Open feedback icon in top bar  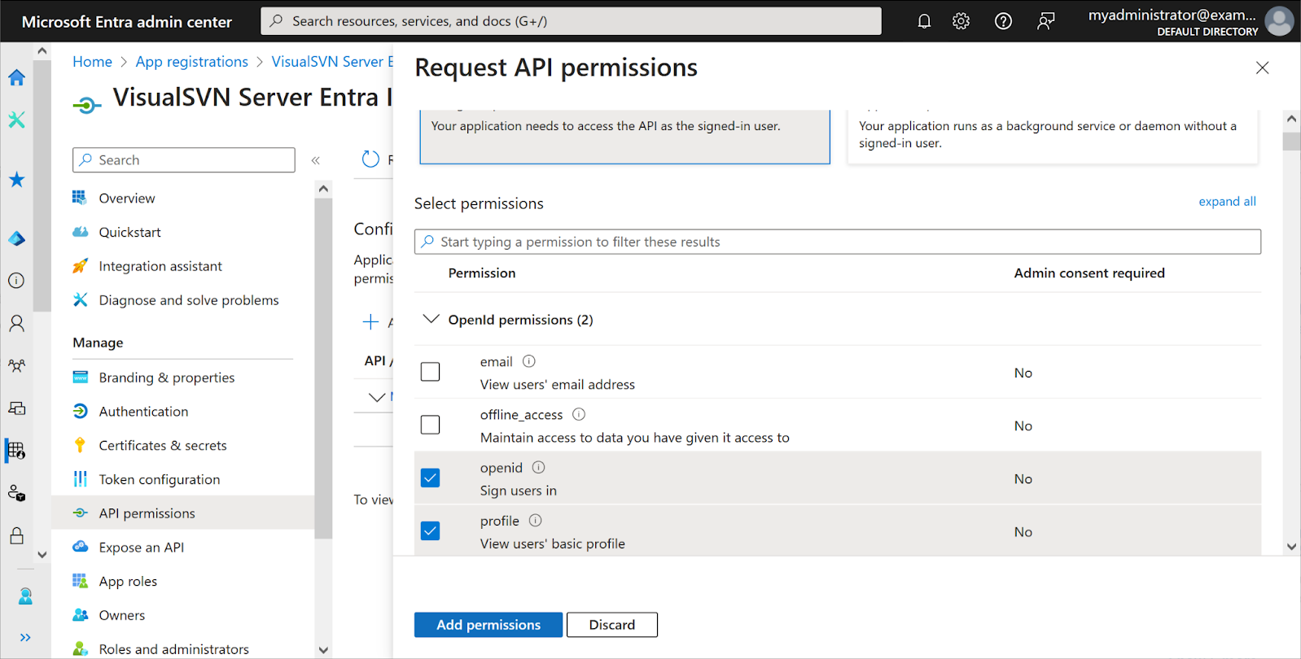pos(1045,21)
